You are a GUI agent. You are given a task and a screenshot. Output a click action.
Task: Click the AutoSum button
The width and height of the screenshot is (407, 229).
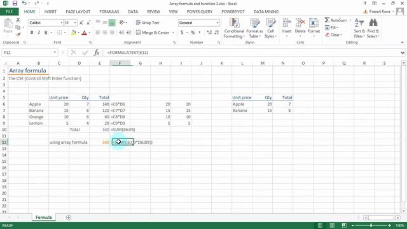(336, 20)
